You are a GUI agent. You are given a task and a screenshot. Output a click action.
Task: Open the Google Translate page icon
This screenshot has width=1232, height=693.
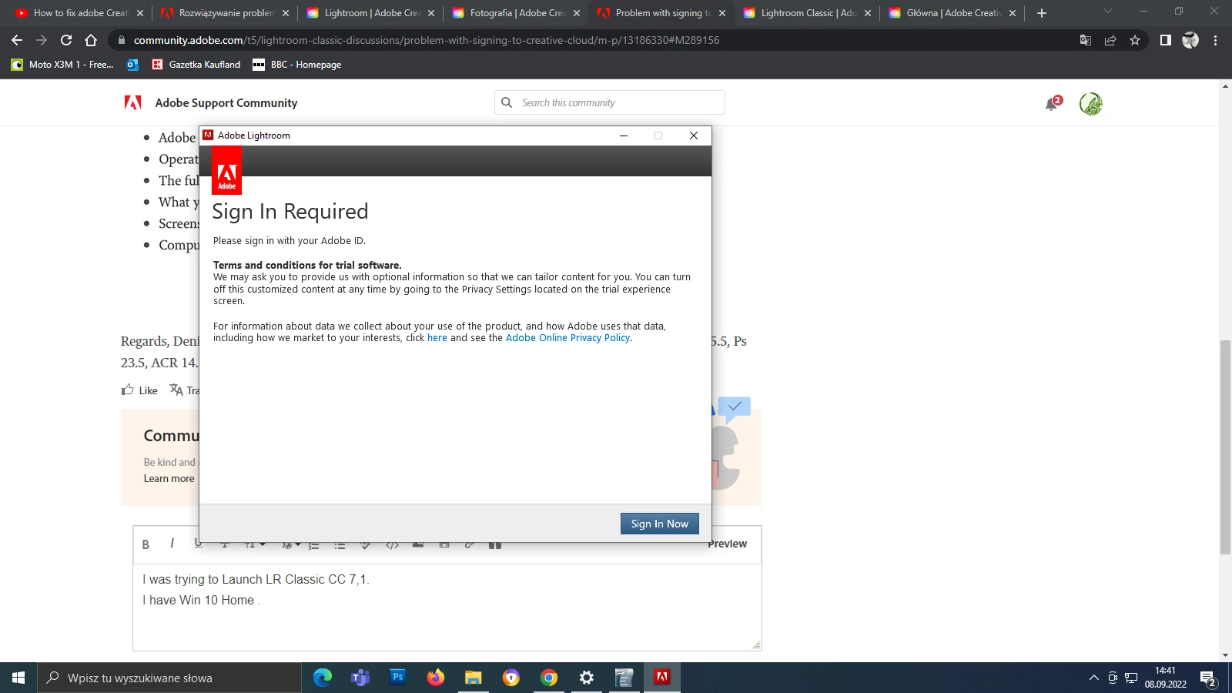coord(1086,40)
